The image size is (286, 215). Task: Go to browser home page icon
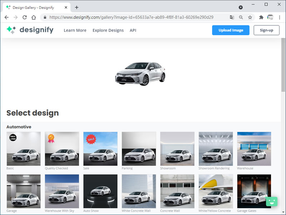34,17
